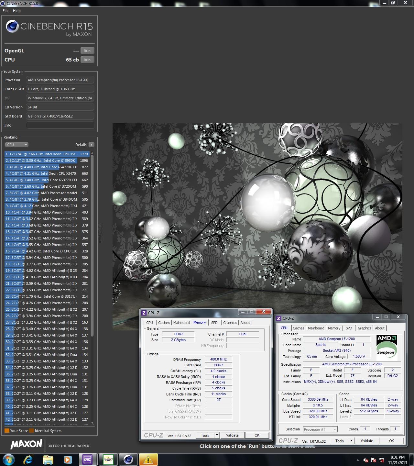Toggle ranking Details arrow button
The image size is (414, 466).
pyautogui.click(x=92, y=145)
